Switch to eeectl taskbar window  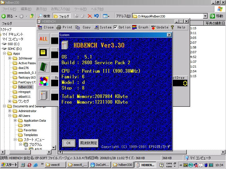(x=55, y=165)
